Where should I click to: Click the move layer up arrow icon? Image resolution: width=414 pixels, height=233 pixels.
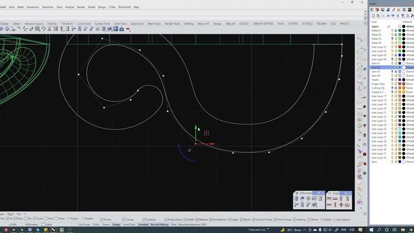[x=388, y=16]
